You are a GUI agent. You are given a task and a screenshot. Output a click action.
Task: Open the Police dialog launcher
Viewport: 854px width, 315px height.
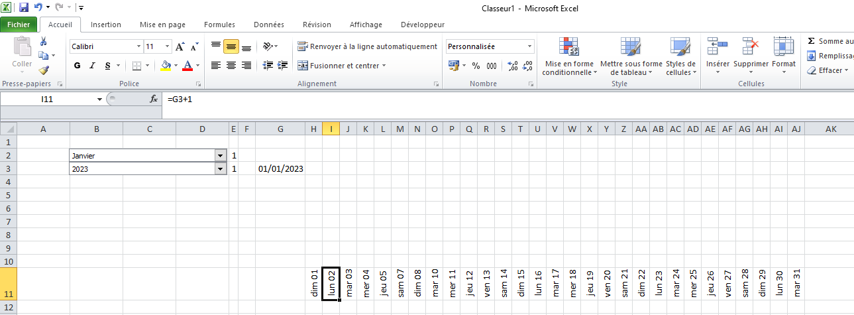click(199, 85)
